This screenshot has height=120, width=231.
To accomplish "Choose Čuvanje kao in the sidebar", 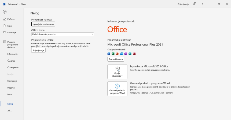I will 13,67.
